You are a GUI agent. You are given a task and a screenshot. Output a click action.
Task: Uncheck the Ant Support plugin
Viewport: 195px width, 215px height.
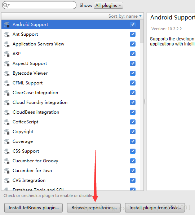133,34
